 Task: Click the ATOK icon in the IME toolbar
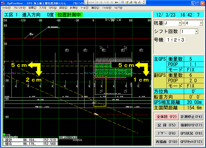tap(92, 2)
